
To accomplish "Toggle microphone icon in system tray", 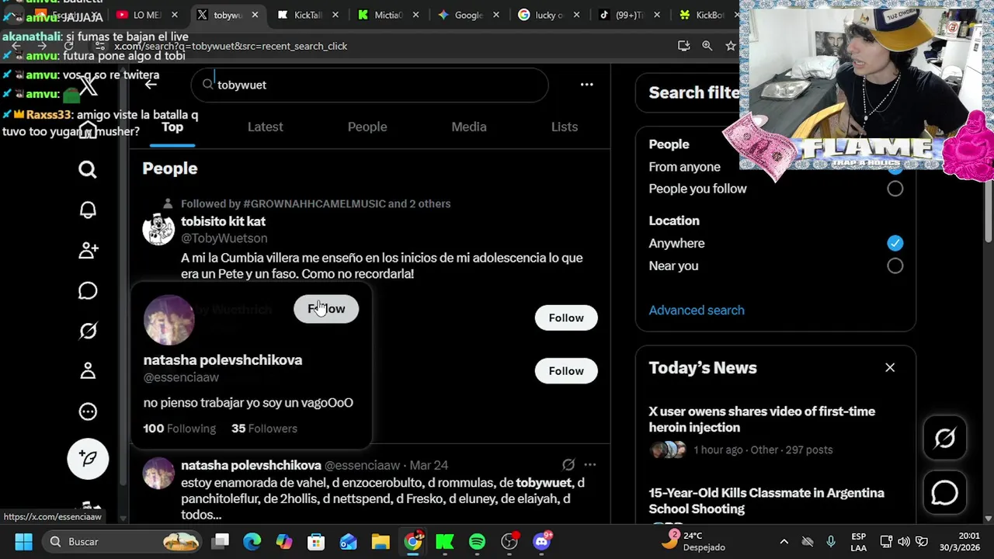I will [831, 541].
